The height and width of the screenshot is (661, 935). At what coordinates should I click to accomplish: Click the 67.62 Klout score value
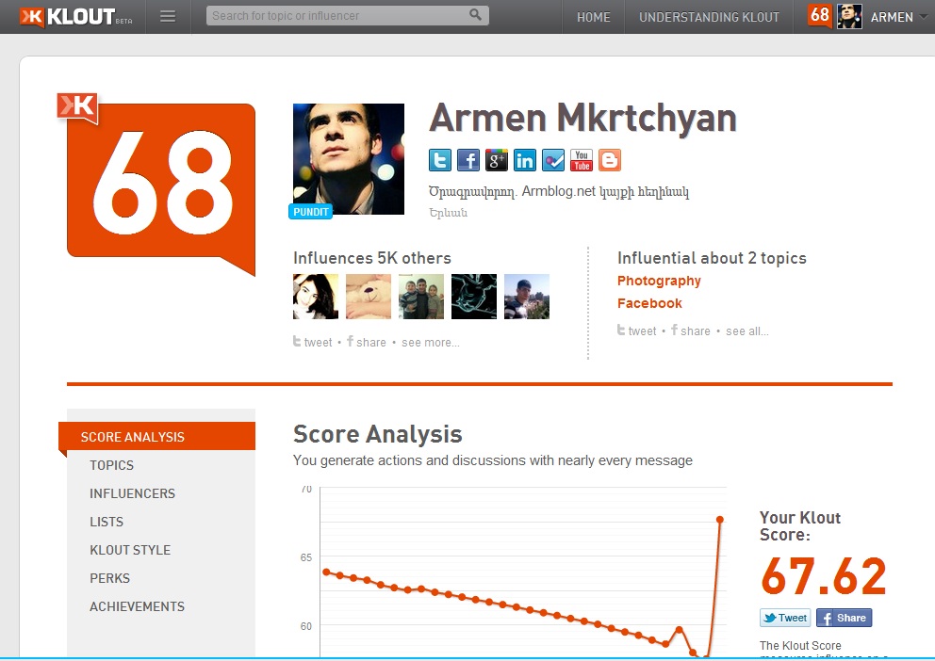coord(824,576)
